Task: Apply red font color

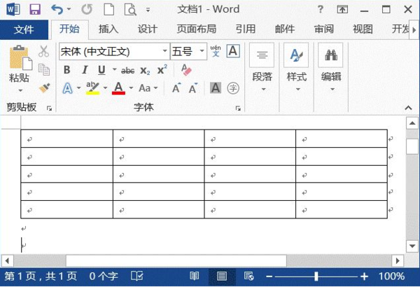Action: (x=118, y=88)
